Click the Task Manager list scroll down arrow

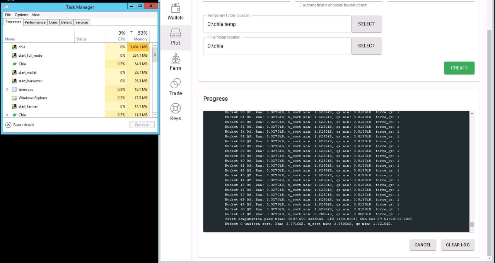(x=155, y=115)
